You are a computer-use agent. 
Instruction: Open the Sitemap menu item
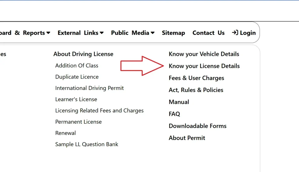pos(173,33)
